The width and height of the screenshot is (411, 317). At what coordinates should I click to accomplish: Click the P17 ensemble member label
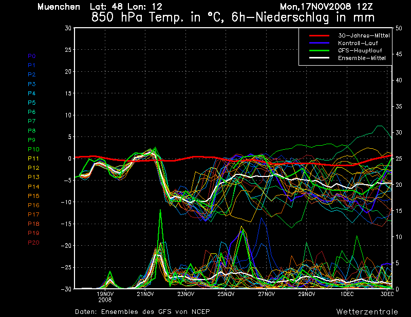coord(33,214)
